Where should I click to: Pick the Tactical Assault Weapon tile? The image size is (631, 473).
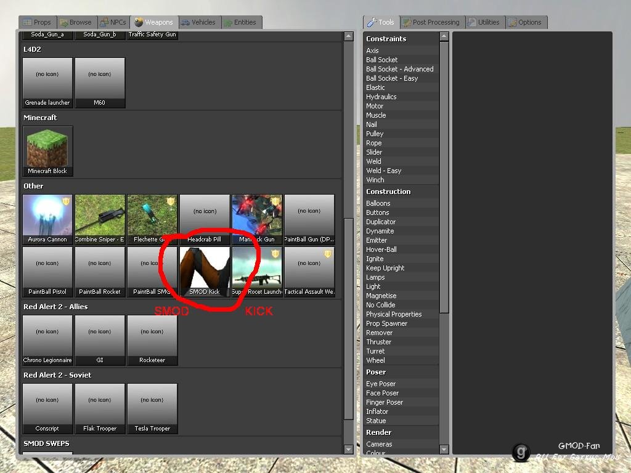point(309,272)
